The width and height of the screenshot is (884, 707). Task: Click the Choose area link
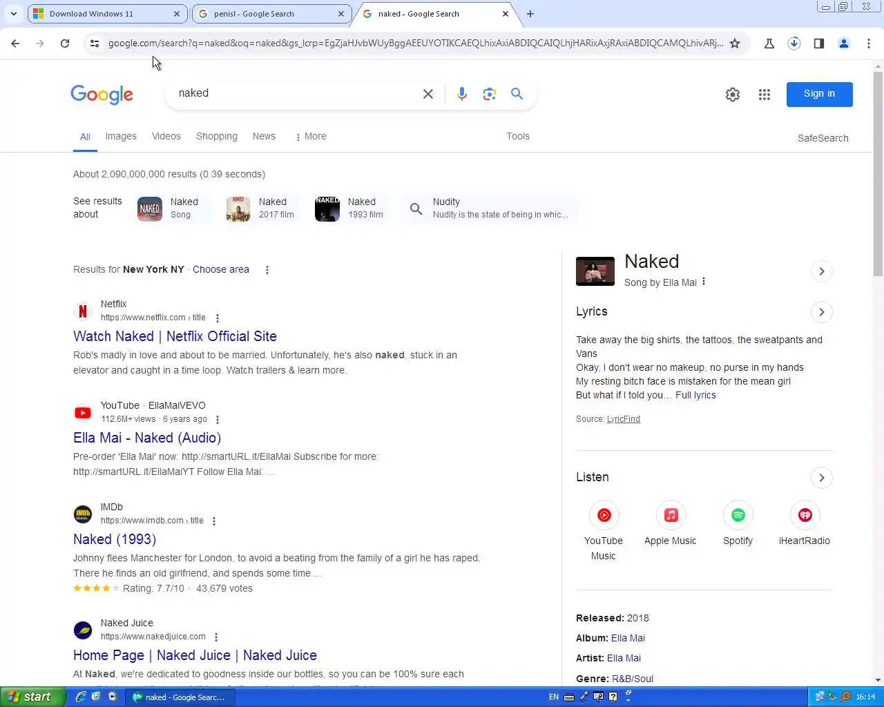pyautogui.click(x=221, y=270)
